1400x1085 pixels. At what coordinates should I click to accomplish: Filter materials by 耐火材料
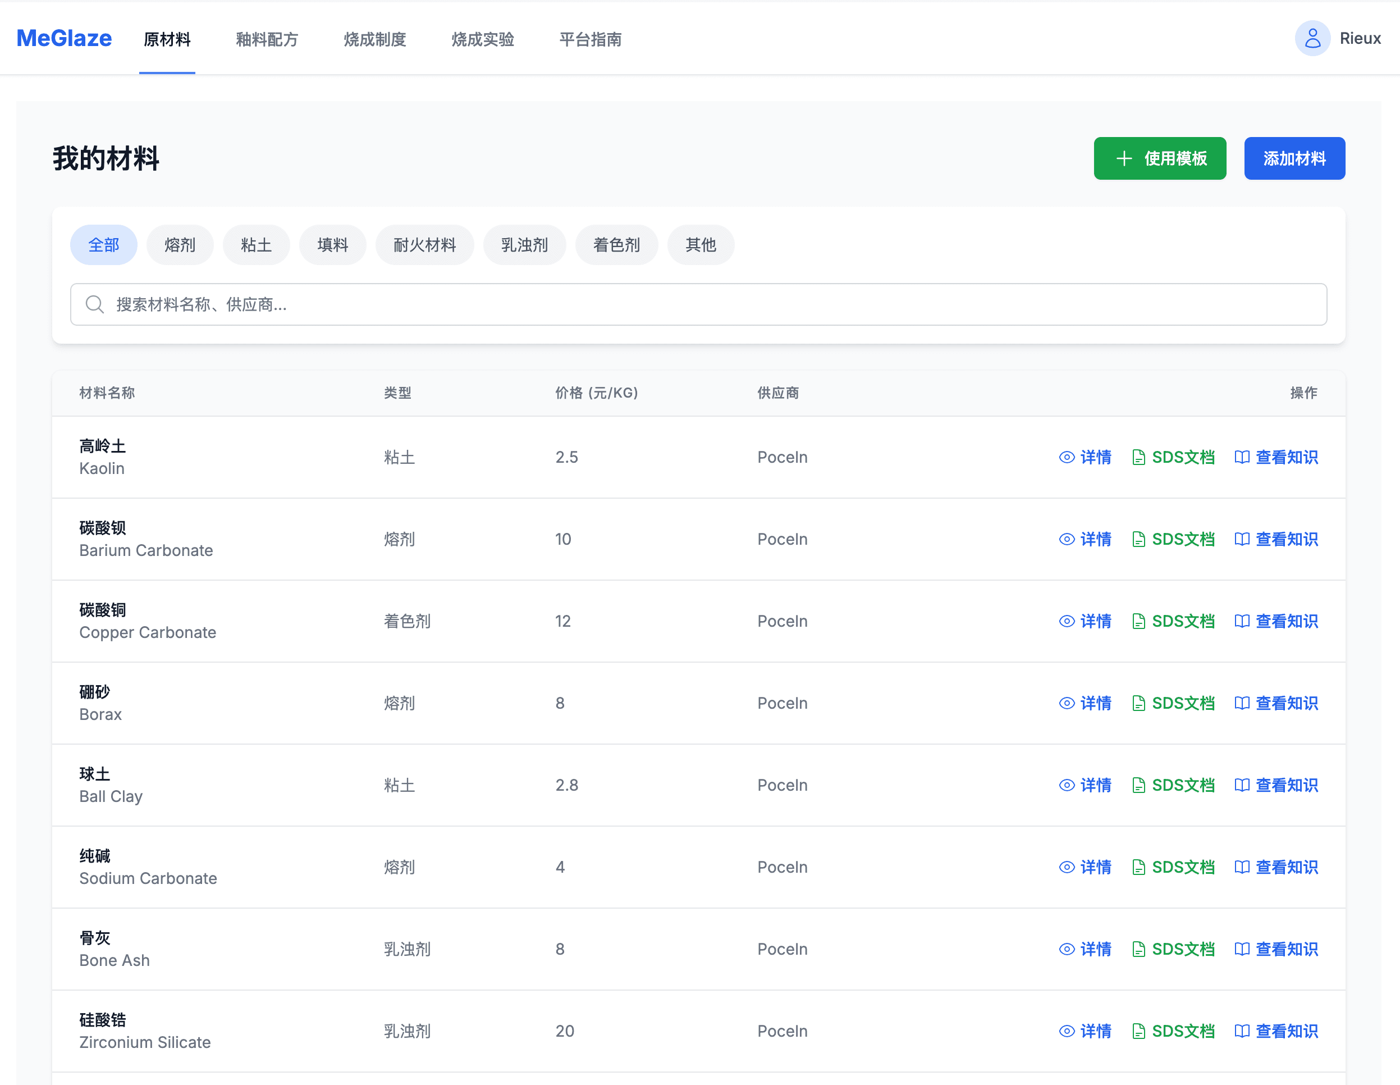pos(425,245)
